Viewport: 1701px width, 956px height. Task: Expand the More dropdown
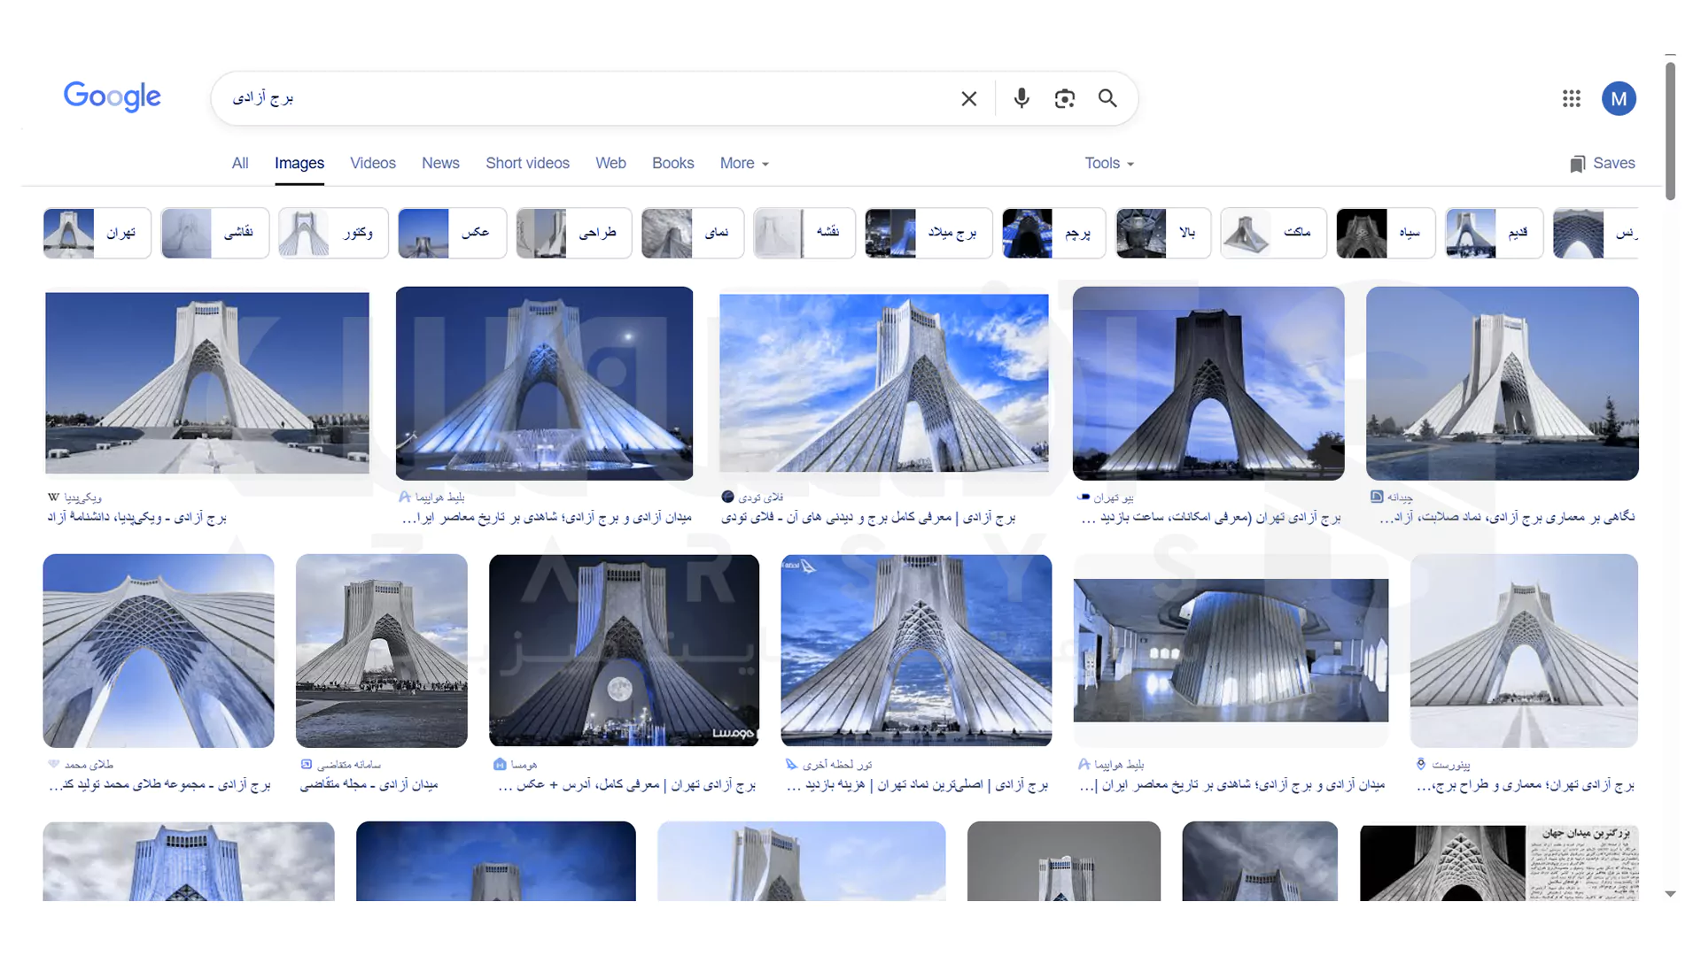744,163
